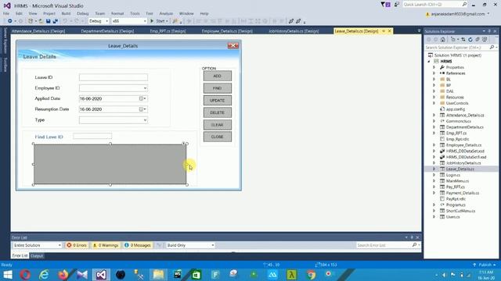Open the Employee ID combo box
Image resolution: width=501 pixels, height=281 pixels.
145,88
